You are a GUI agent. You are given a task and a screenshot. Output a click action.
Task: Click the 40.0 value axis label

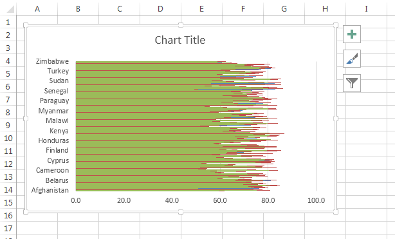click(x=172, y=200)
